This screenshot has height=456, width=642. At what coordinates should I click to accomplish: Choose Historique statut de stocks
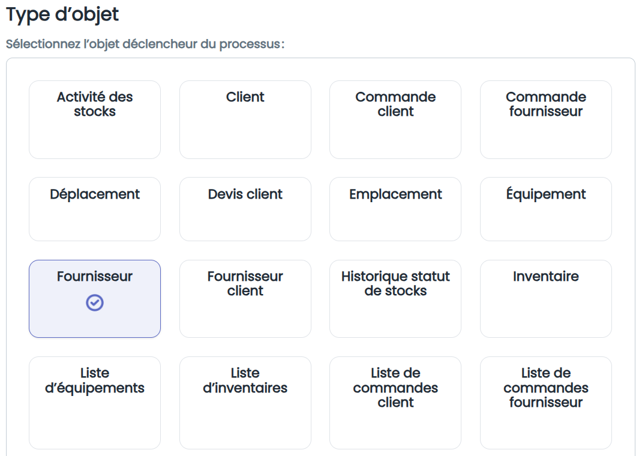[395, 299]
